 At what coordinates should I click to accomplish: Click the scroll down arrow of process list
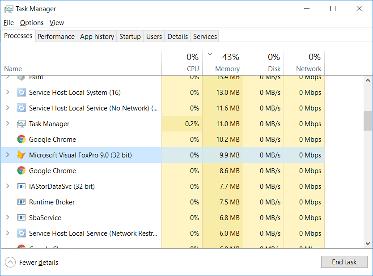368,243
